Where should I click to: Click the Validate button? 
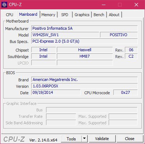[x=102, y=139]
